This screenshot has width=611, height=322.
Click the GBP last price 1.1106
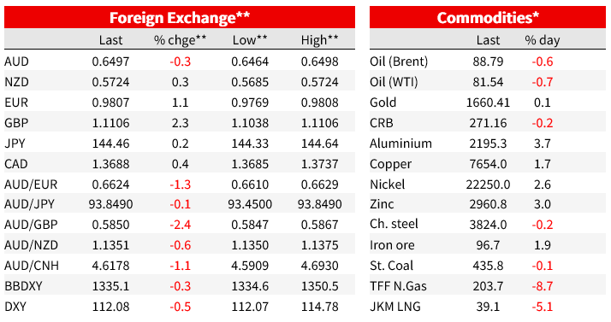point(110,123)
